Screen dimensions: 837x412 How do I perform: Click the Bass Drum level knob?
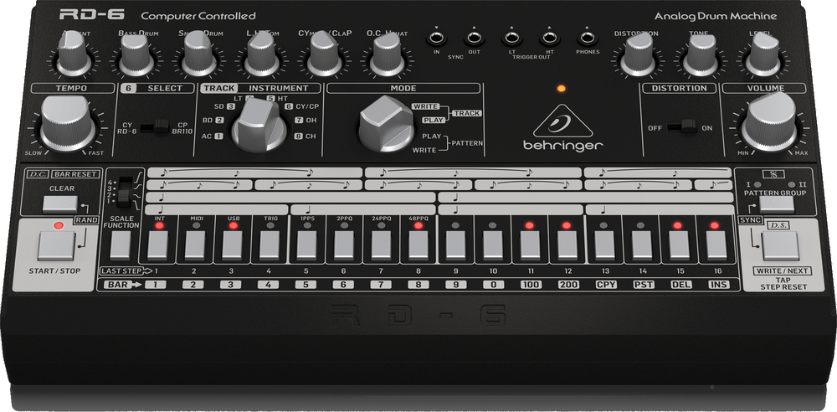point(136,55)
